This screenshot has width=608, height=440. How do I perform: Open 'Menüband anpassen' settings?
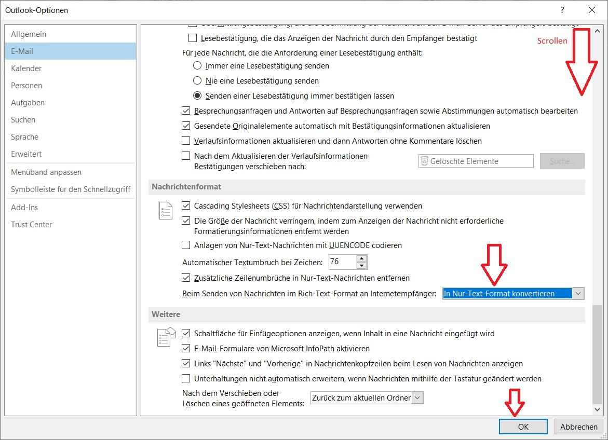[x=71, y=172]
